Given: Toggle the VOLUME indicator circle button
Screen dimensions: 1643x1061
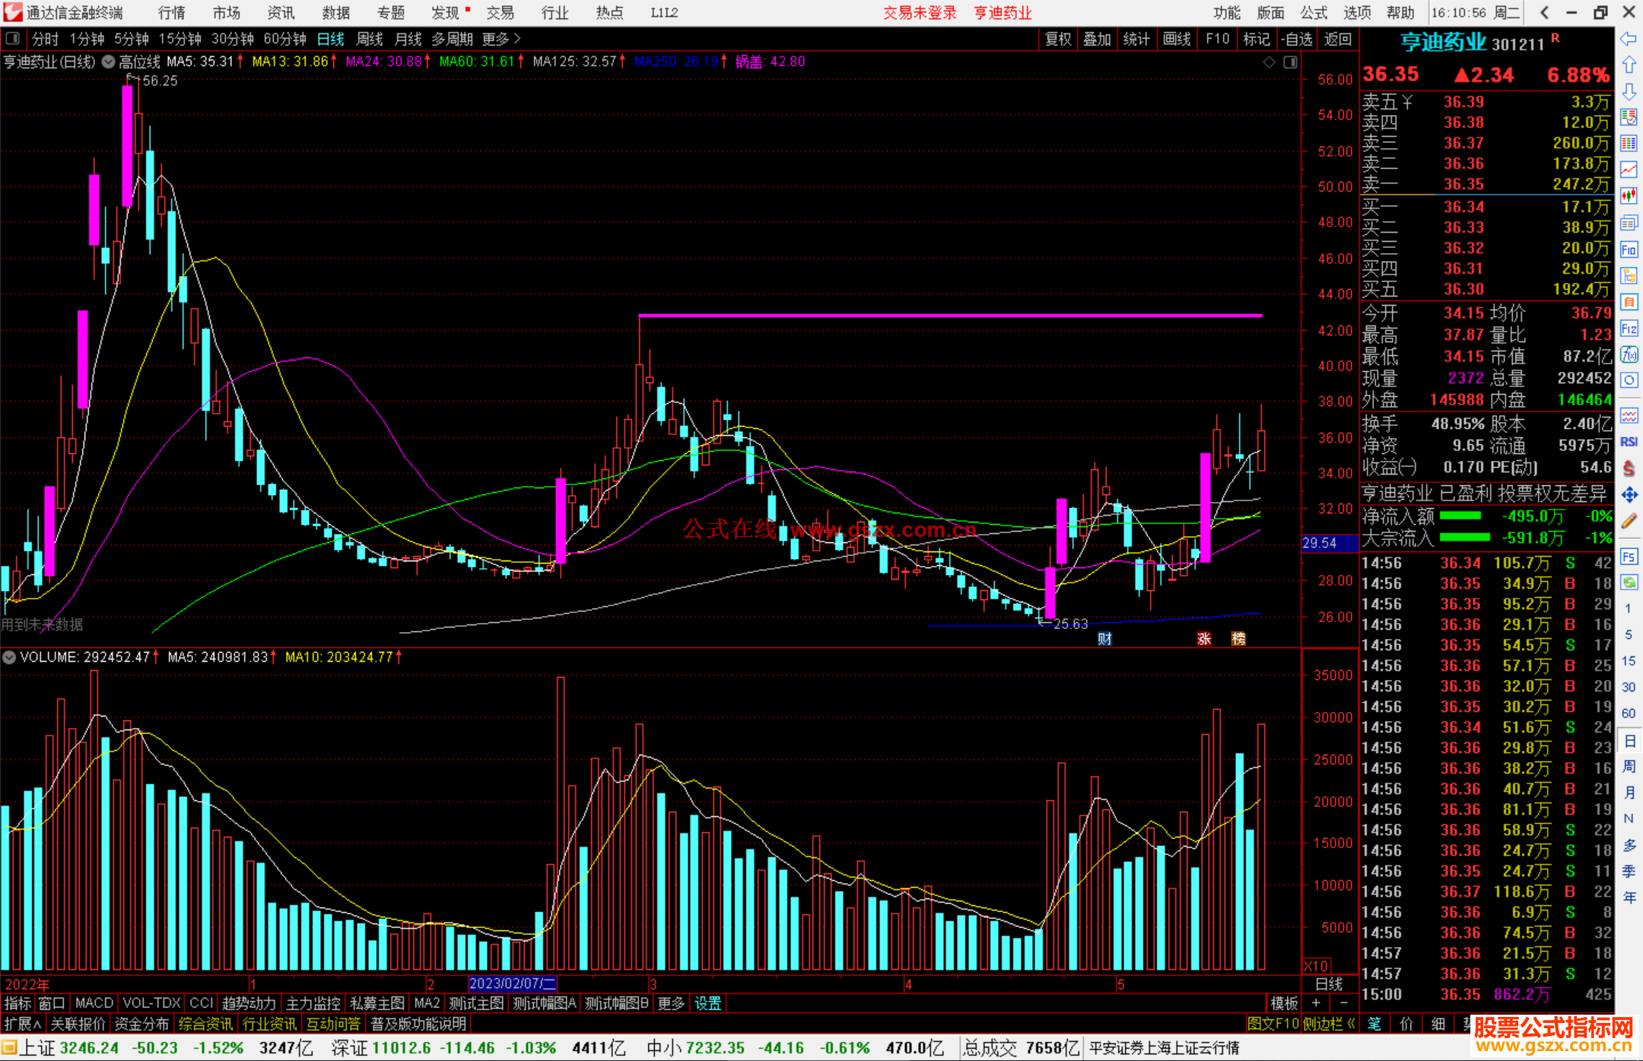Looking at the screenshot, I should pos(9,657).
